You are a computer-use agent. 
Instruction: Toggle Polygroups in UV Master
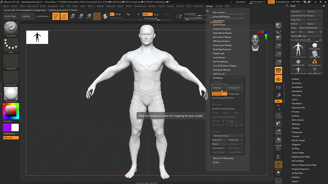(x=235, y=94)
